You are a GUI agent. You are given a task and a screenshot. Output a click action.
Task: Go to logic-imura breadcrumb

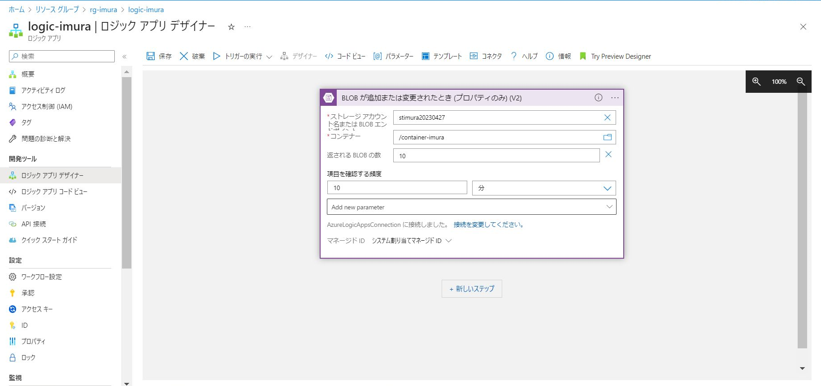point(146,9)
